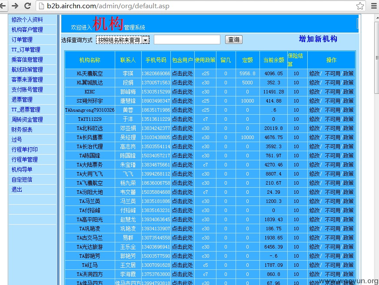Click phone number 13620669066 cell
The height and width of the screenshot is (285, 379).
point(156,73)
